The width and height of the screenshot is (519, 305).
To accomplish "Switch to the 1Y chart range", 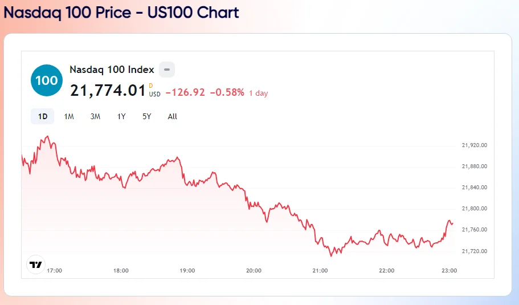I will coord(121,116).
